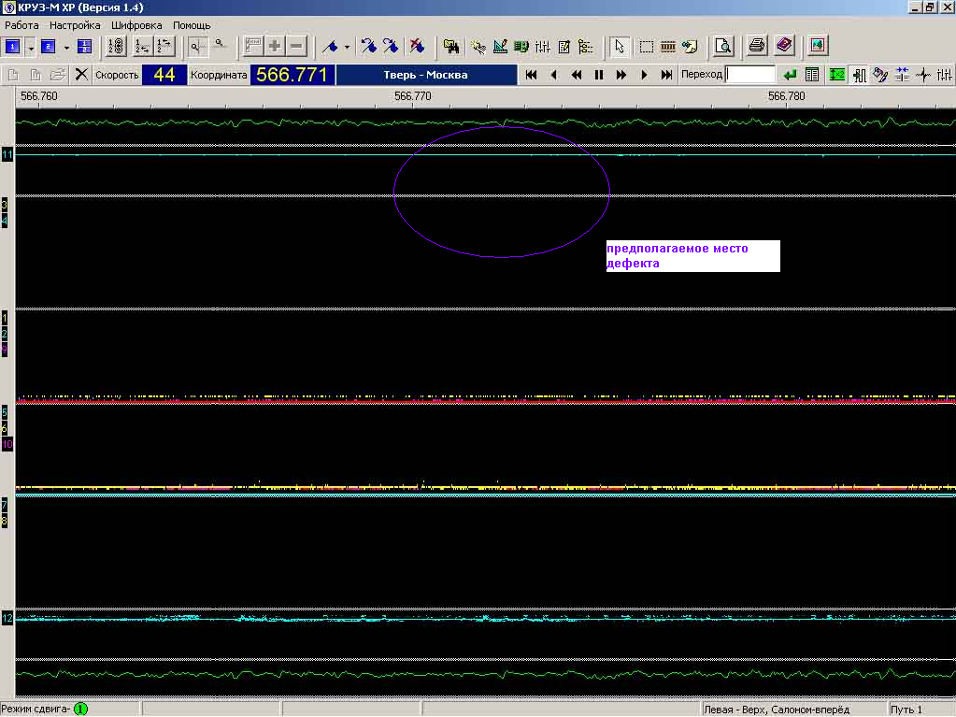Click the black X delete icon

[x=81, y=75]
